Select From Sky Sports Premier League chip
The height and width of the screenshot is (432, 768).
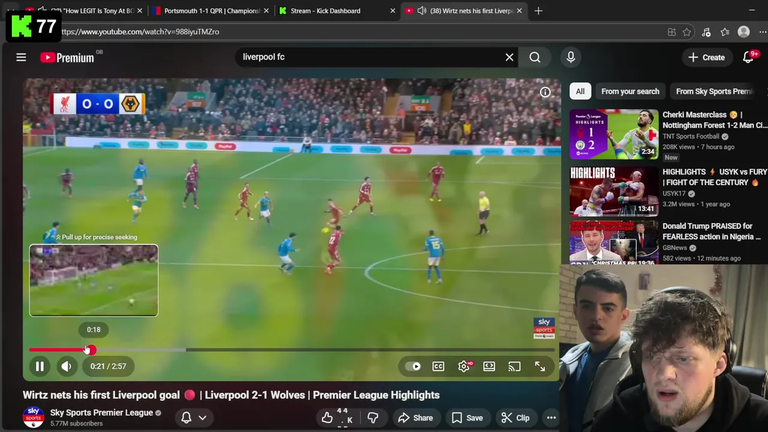click(714, 91)
